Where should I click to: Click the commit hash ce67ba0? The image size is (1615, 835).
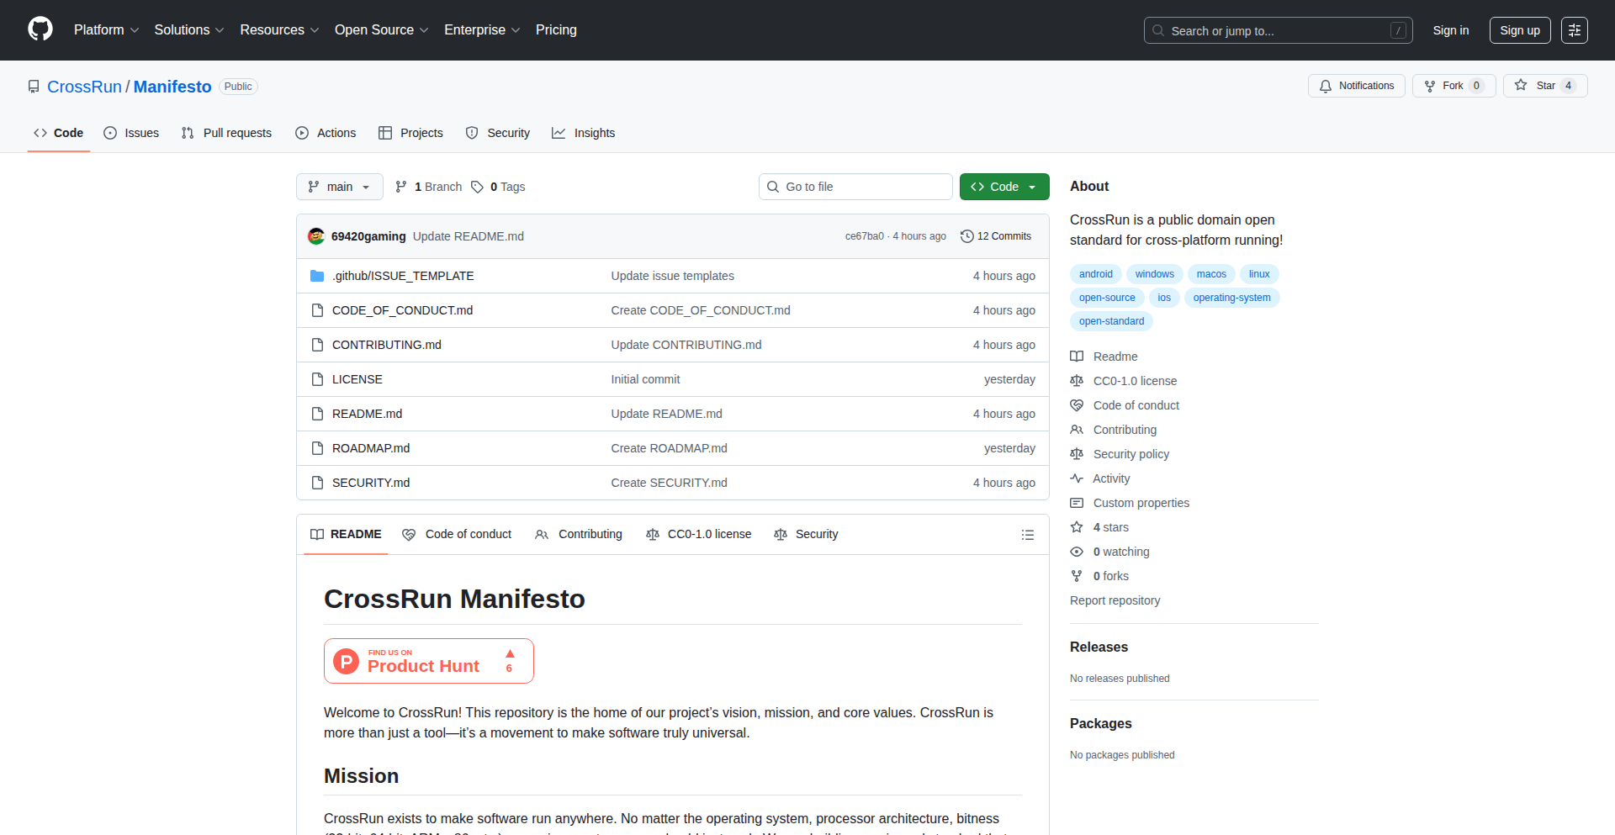[865, 236]
